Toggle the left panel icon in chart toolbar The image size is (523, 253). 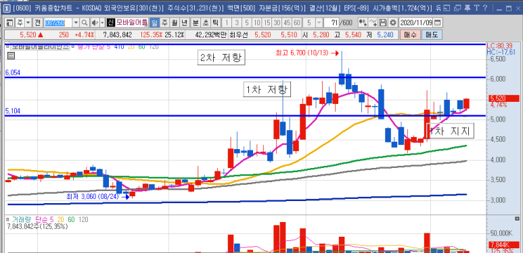coord(10,23)
